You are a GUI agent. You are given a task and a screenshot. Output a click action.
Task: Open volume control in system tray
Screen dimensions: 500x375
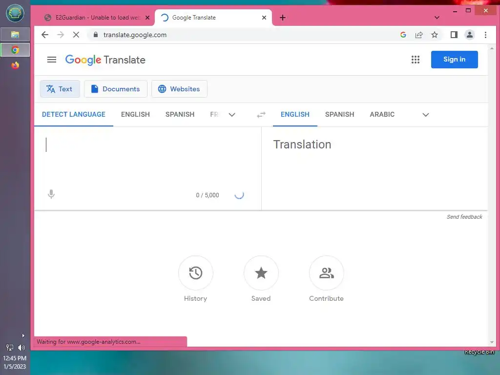coord(21,348)
